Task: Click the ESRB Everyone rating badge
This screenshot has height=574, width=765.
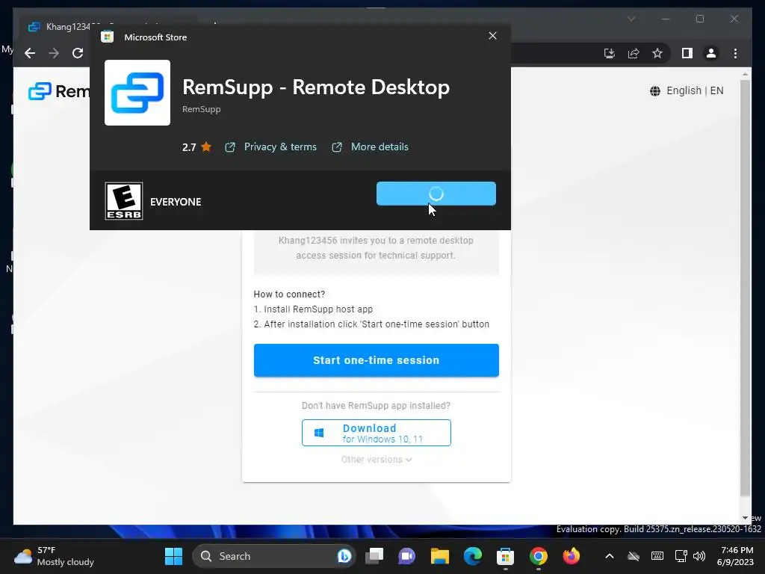Action: (124, 201)
